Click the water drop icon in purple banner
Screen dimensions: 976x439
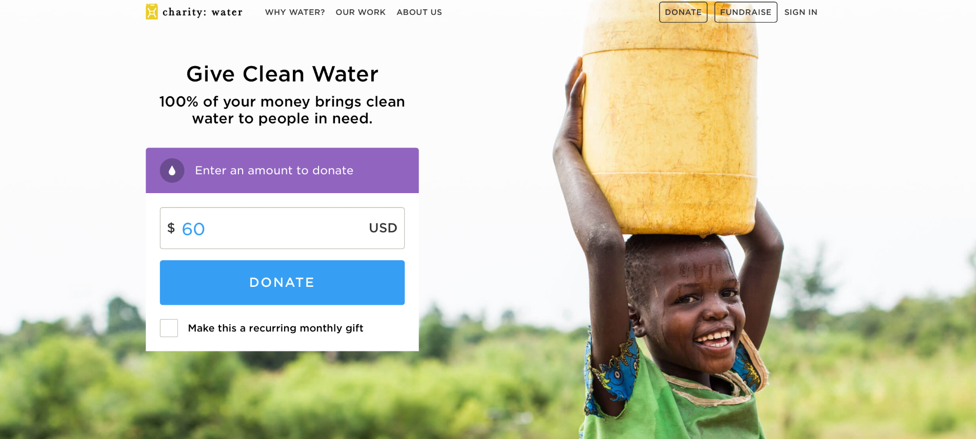click(x=172, y=171)
